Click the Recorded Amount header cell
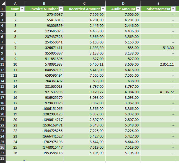Image resolution: width=179 pixels, height=163 pixels. pyautogui.click(x=84, y=9)
